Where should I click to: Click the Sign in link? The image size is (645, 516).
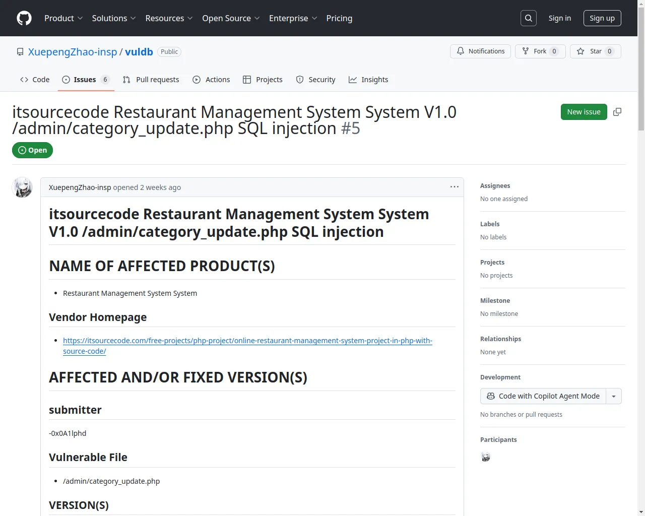[x=560, y=18]
